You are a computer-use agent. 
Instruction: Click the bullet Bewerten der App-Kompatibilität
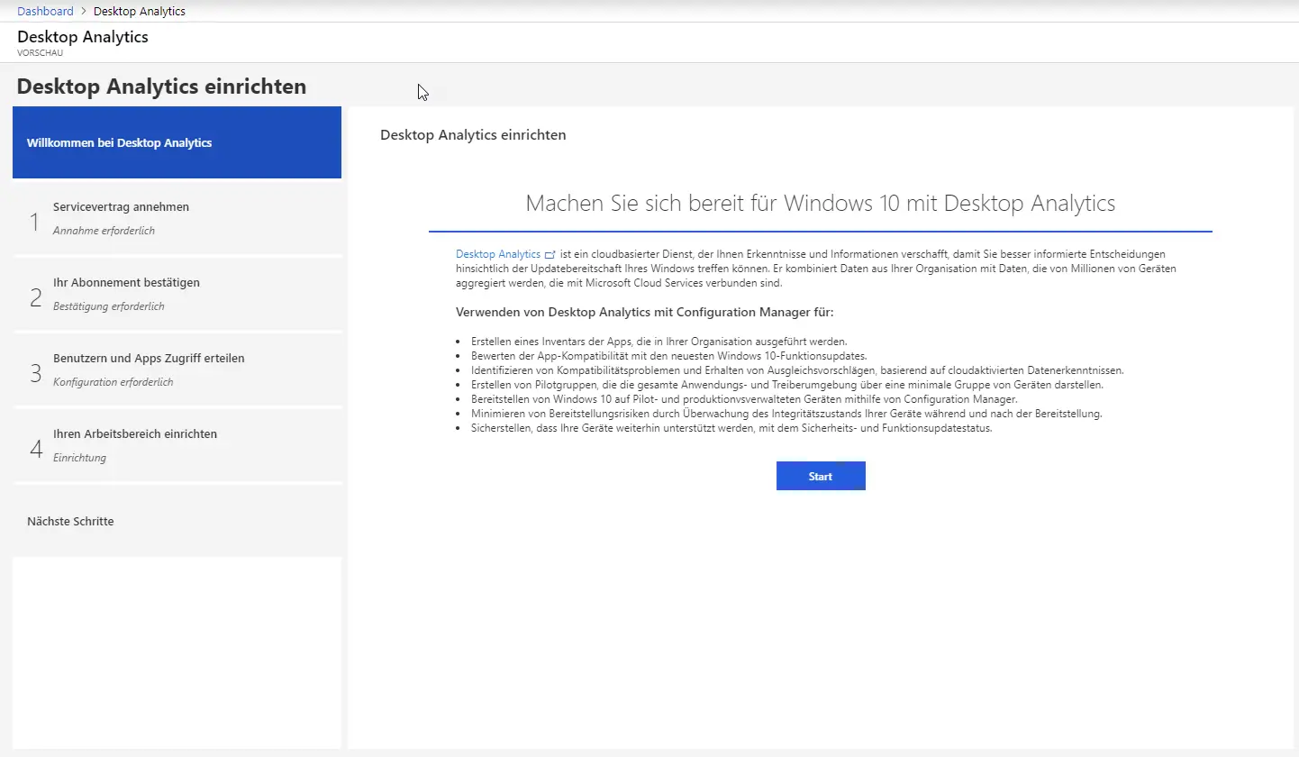(x=668, y=356)
